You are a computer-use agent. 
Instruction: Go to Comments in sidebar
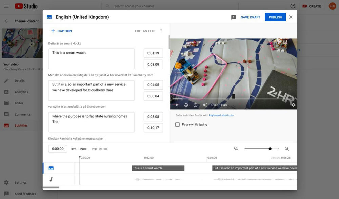(x=22, y=114)
